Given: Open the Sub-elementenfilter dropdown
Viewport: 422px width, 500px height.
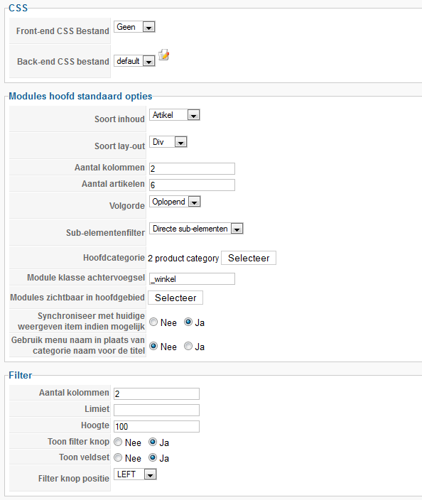Looking at the screenshot, I should coord(196,229).
